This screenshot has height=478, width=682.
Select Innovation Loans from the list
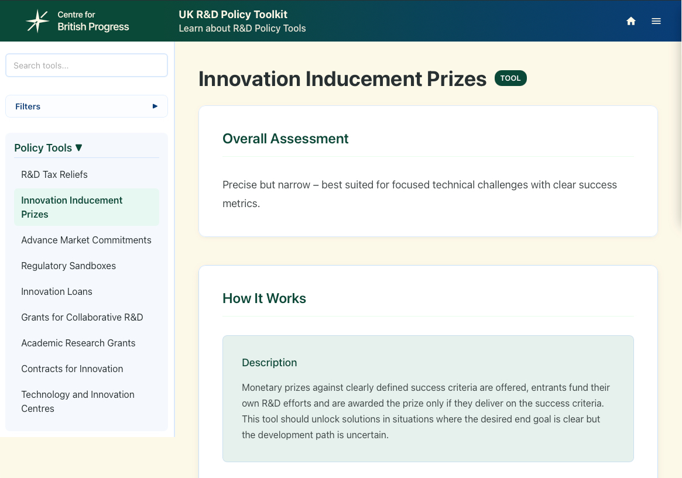tap(57, 291)
